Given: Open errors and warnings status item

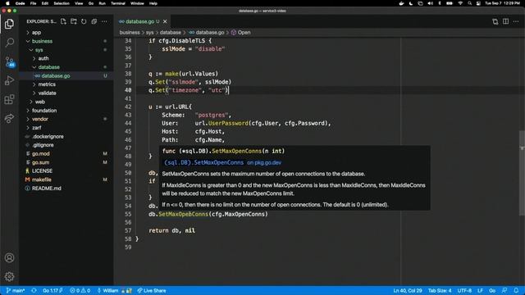Looking at the screenshot, I should (80, 291).
